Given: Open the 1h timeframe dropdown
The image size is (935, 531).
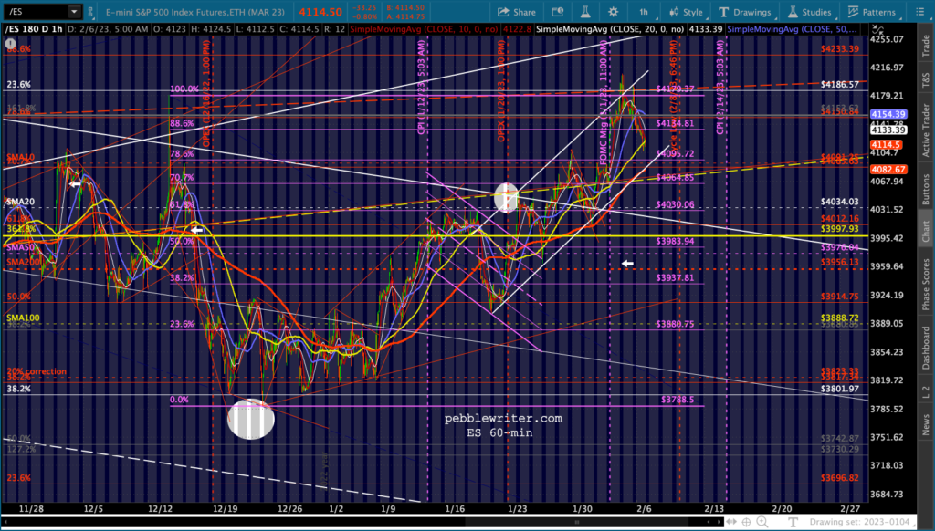Looking at the screenshot, I should pos(646,12).
